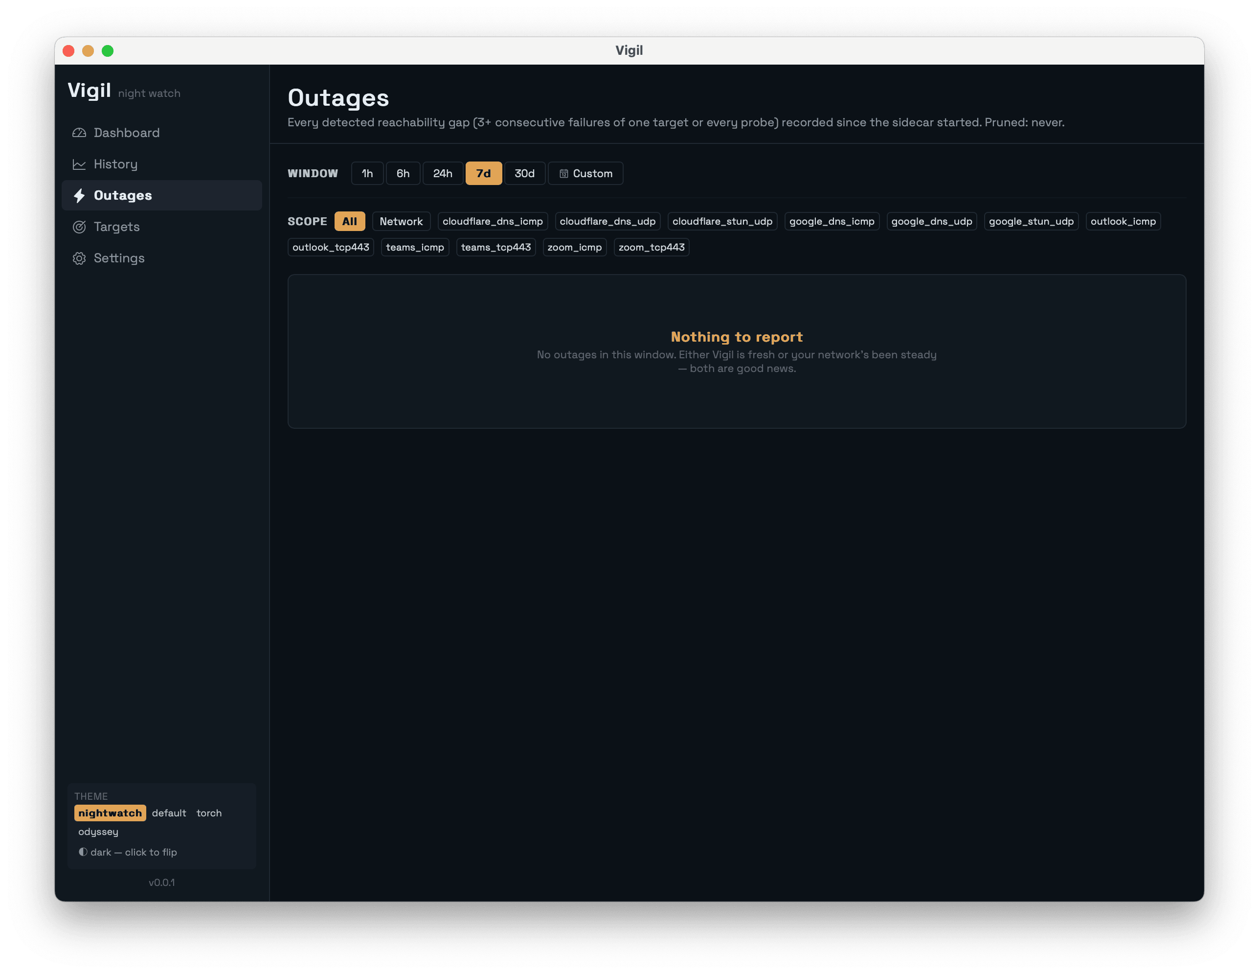Switch window to 30d
This screenshot has height=974, width=1259.
[524, 174]
